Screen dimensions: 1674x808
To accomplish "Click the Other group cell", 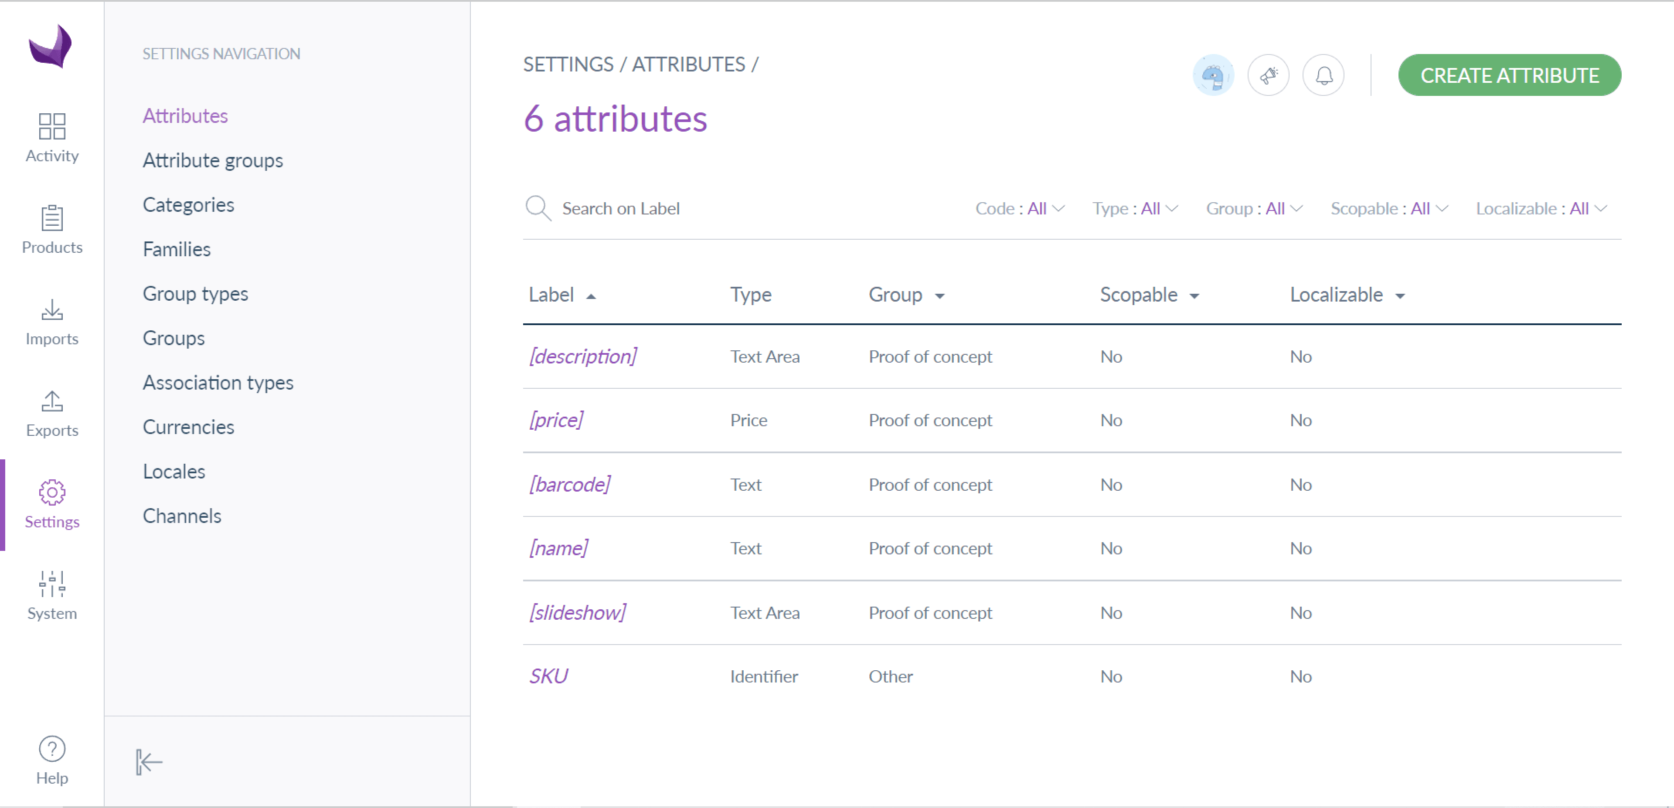I will (x=890, y=676).
